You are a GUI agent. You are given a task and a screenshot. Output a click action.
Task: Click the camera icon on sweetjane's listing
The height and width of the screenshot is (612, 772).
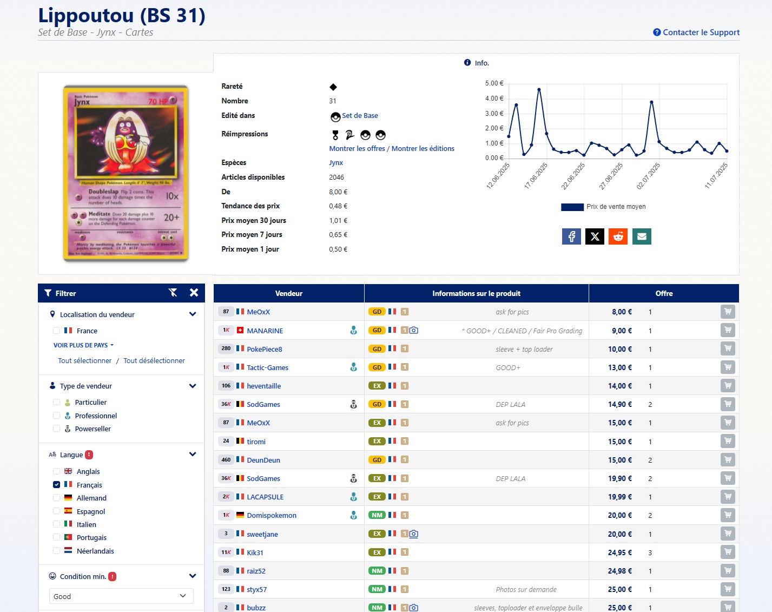pos(414,534)
